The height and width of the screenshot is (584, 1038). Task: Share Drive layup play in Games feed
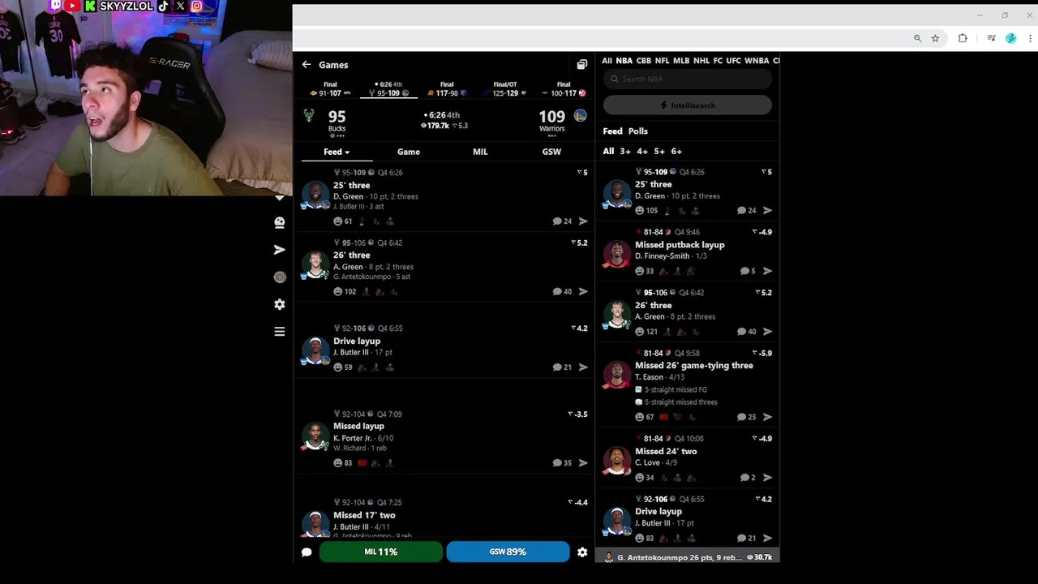[583, 367]
